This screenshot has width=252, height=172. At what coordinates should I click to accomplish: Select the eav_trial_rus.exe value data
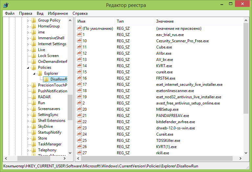[x=170, y=35]
